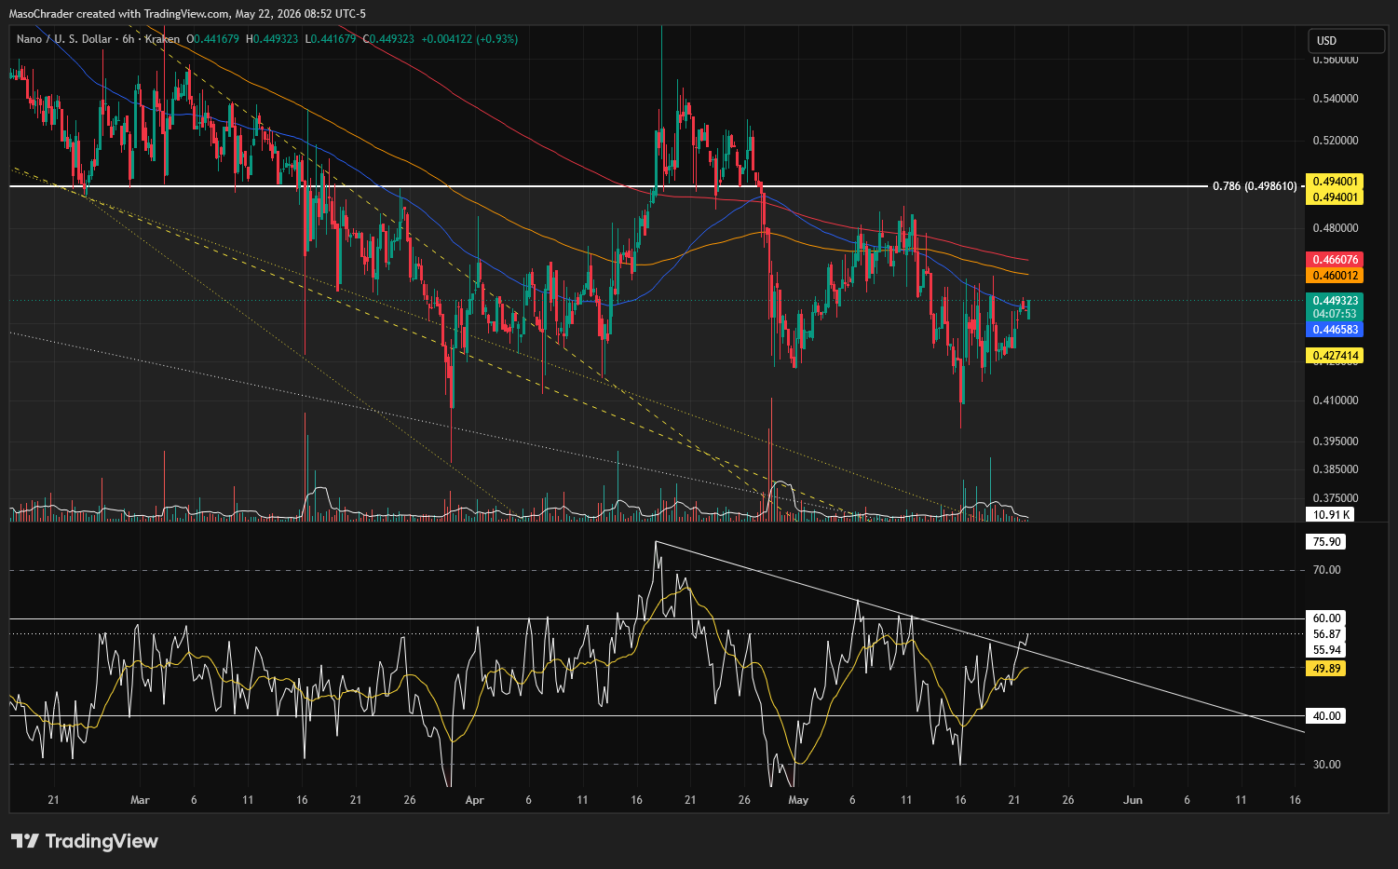Screen dimensions: 1398x869
Task: Click the May label on time axis
Action: [798, 800]
